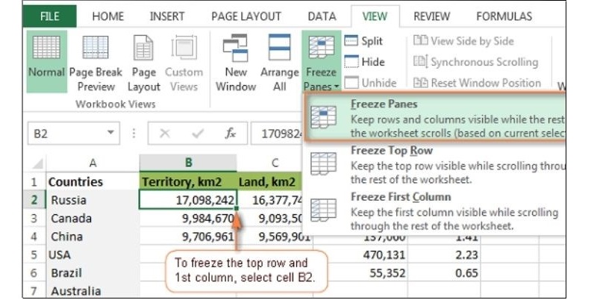597x300 pixels.
Task: Select column C header
Action: (275, 163)
